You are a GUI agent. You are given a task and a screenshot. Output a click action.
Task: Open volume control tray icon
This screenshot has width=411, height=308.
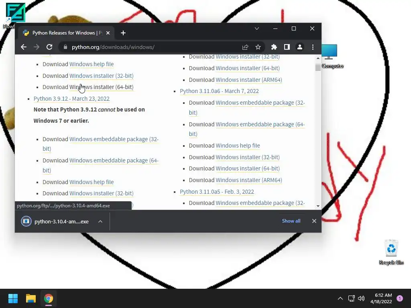point(361,298)
